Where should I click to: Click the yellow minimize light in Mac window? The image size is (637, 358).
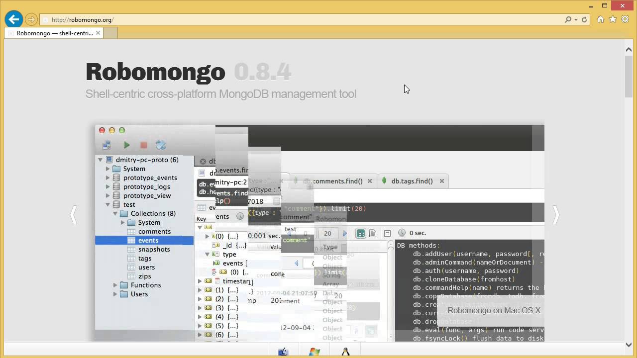pos(112,130)
